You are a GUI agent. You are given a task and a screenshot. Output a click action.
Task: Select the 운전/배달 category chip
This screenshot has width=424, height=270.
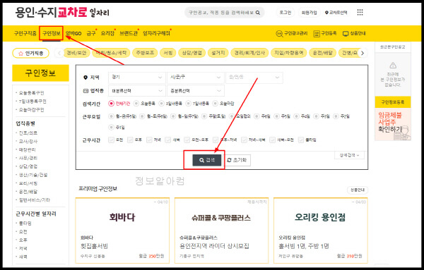click(323, 53)
